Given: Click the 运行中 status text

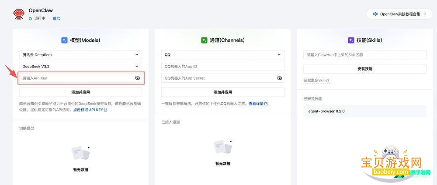Looking at the screenshot, I should tap(40, 19).
